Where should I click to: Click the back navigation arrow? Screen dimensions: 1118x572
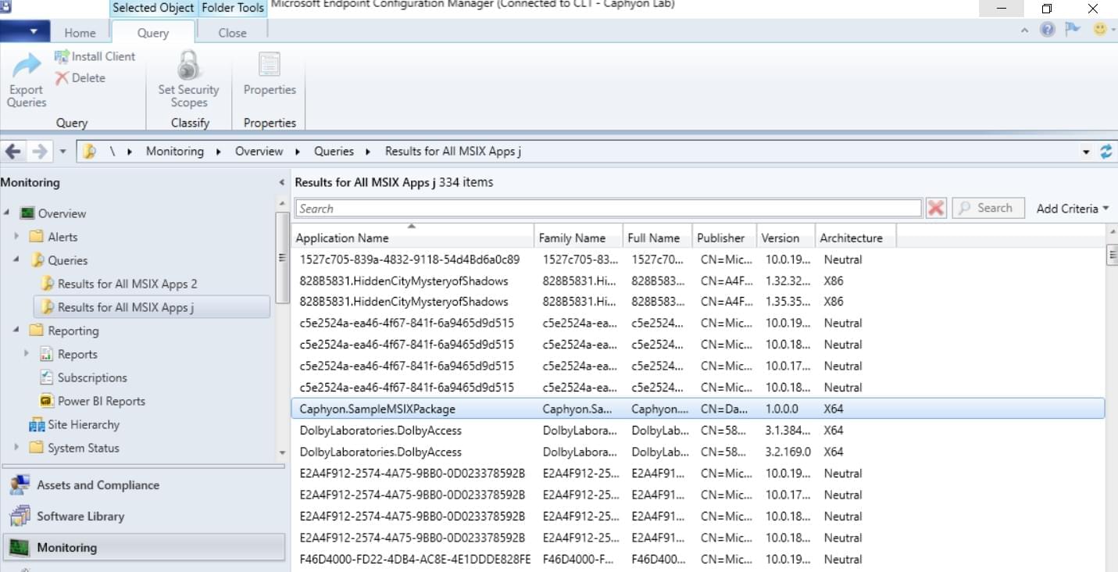pyautogui.click(x=12, y=151)
